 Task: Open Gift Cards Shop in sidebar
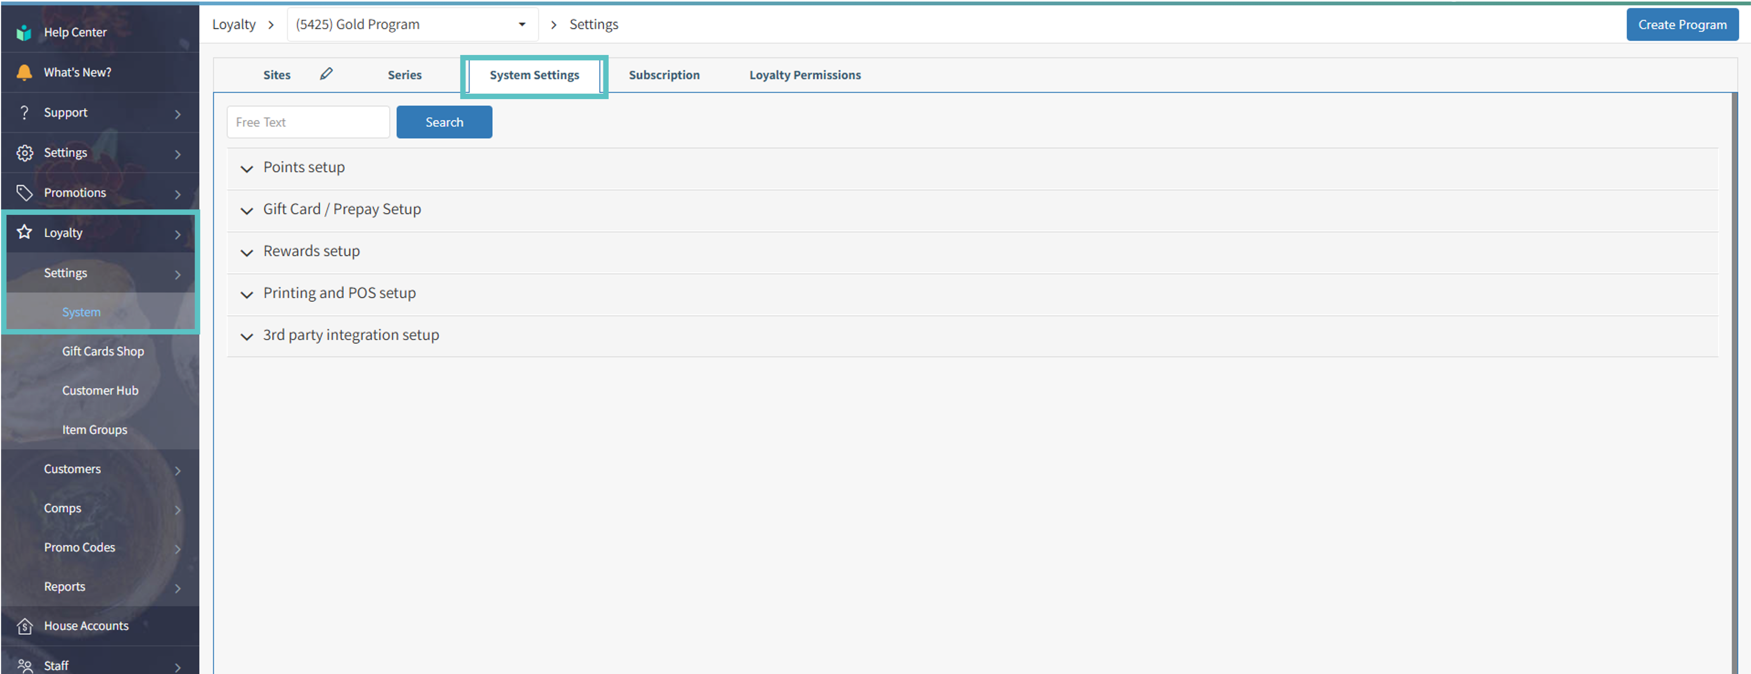point(103,351)
